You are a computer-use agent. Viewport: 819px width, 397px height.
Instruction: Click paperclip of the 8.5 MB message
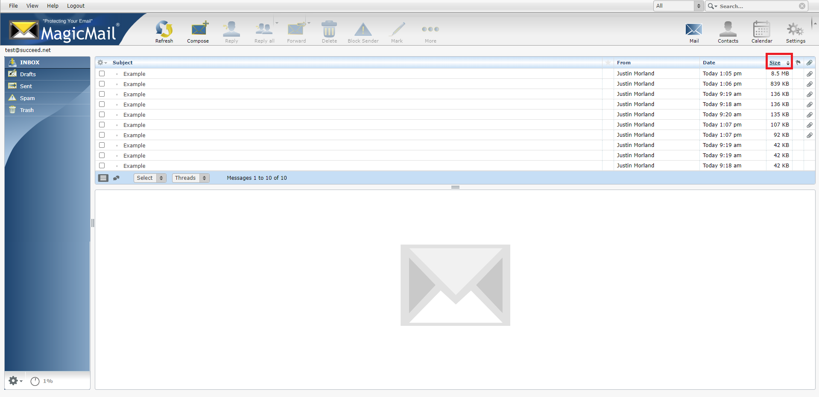coord(809,74)
